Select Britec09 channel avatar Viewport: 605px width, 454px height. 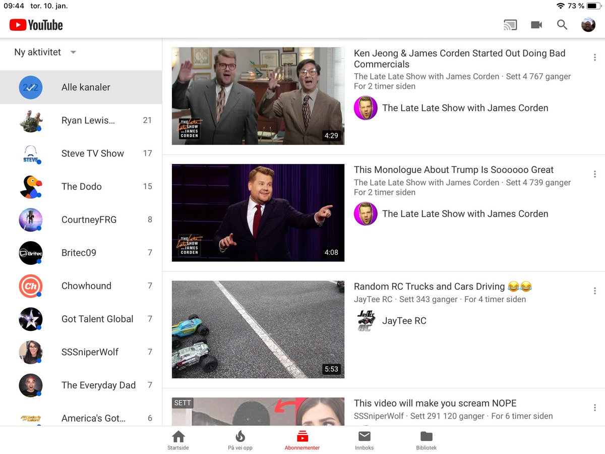31,253
